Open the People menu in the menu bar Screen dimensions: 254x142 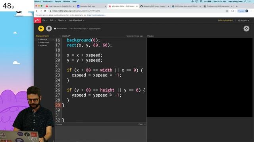coord(58,2)
